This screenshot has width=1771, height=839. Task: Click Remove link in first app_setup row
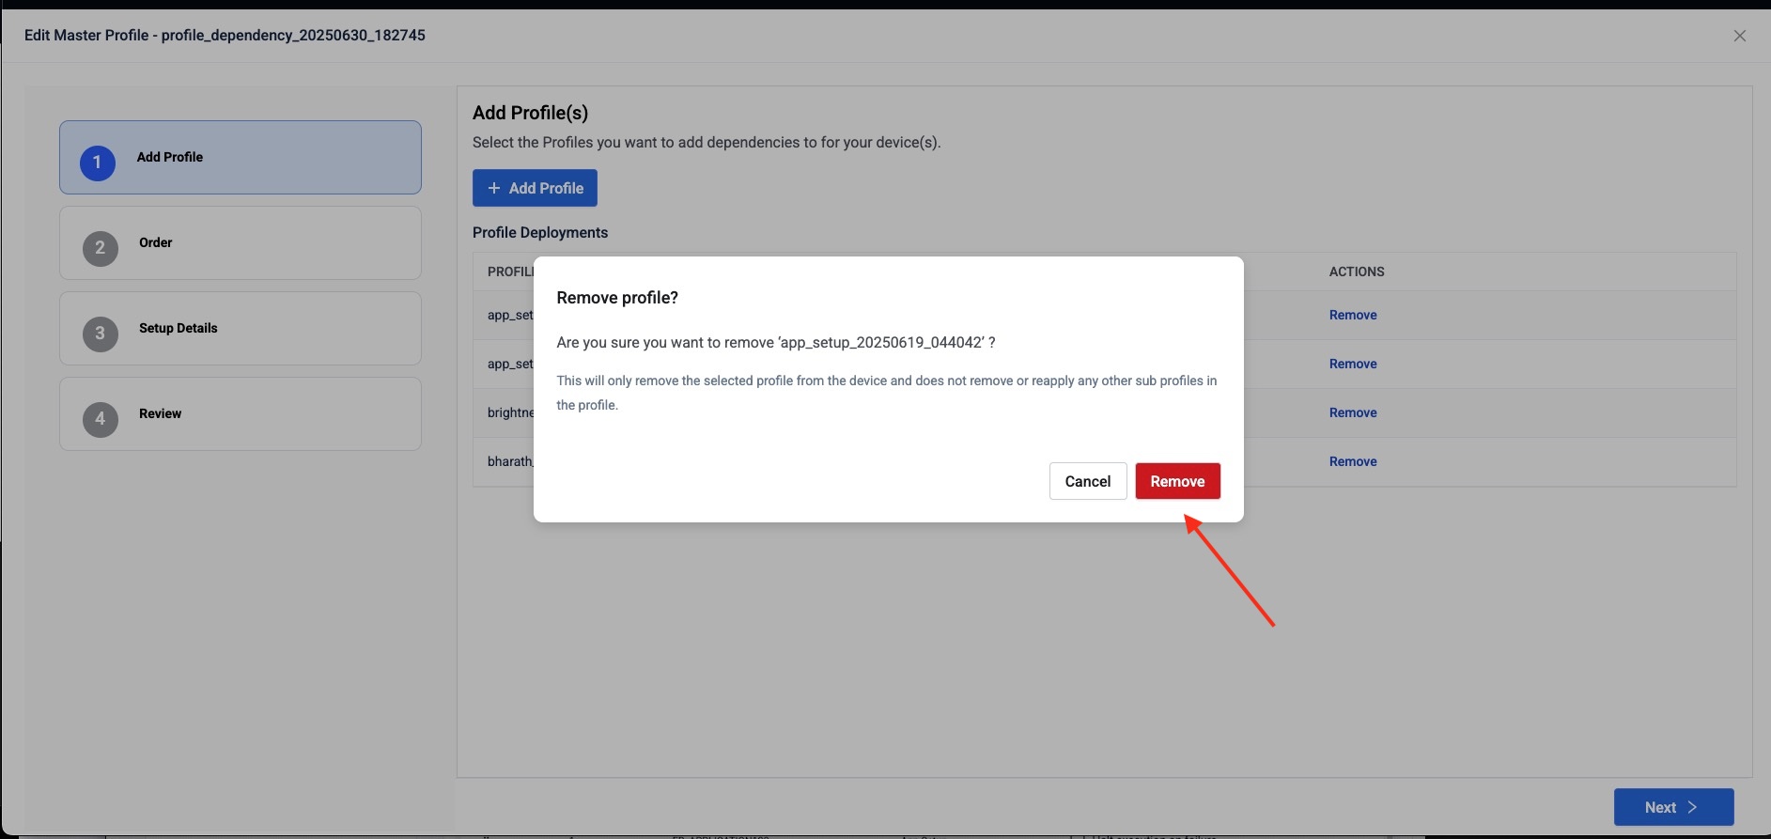click(x=1352, y=315)
